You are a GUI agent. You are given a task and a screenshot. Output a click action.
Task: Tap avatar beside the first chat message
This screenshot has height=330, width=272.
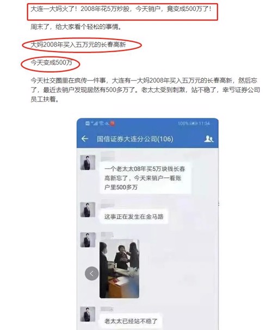click(x=88, y=162)
